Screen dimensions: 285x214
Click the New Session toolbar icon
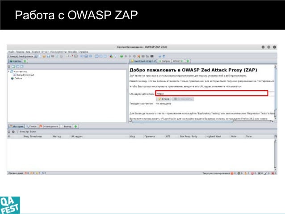click(40, 56)
